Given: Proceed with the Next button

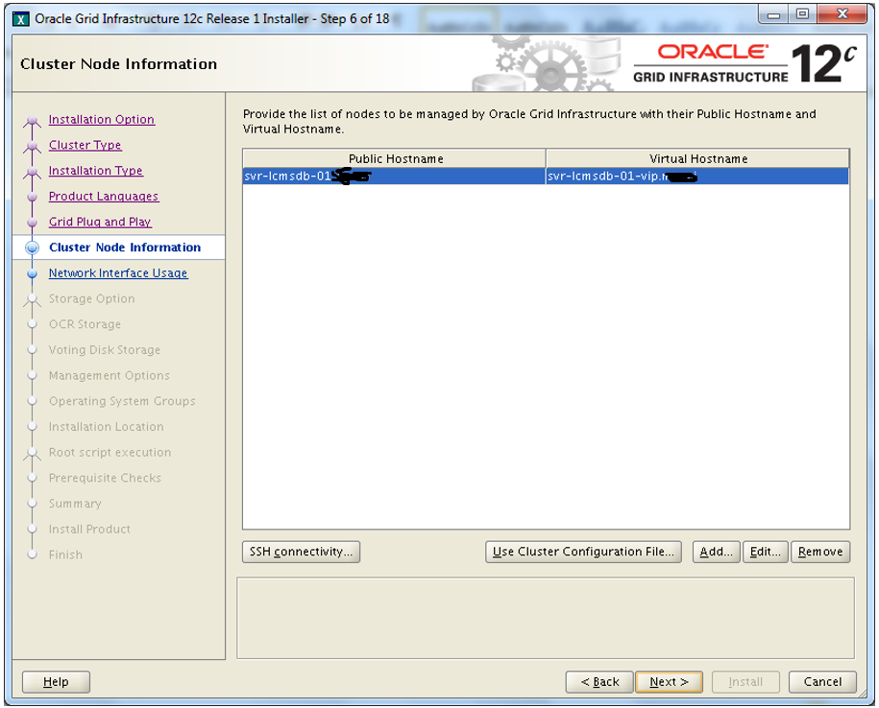Looking at the screenshot, I should tap(669, 682).
